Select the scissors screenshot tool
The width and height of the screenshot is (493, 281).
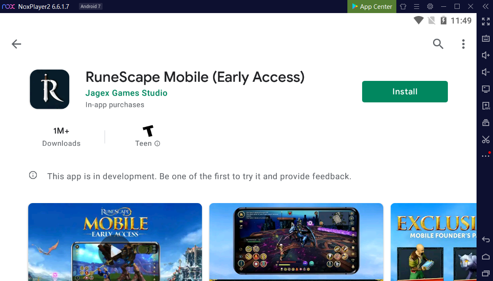pos(486,139)
